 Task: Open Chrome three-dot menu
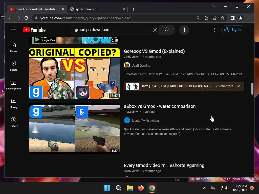click(249, 18)
